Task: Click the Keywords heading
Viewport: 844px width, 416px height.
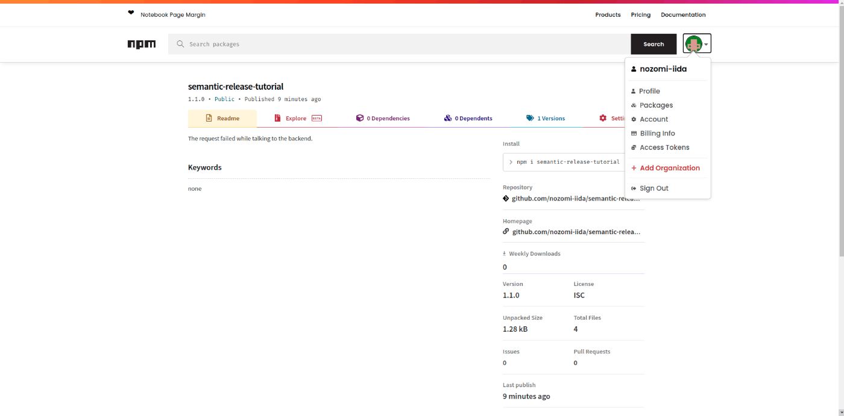Action: click(205, 167)
